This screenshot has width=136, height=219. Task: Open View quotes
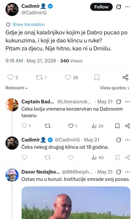click(x=115, y=88)
